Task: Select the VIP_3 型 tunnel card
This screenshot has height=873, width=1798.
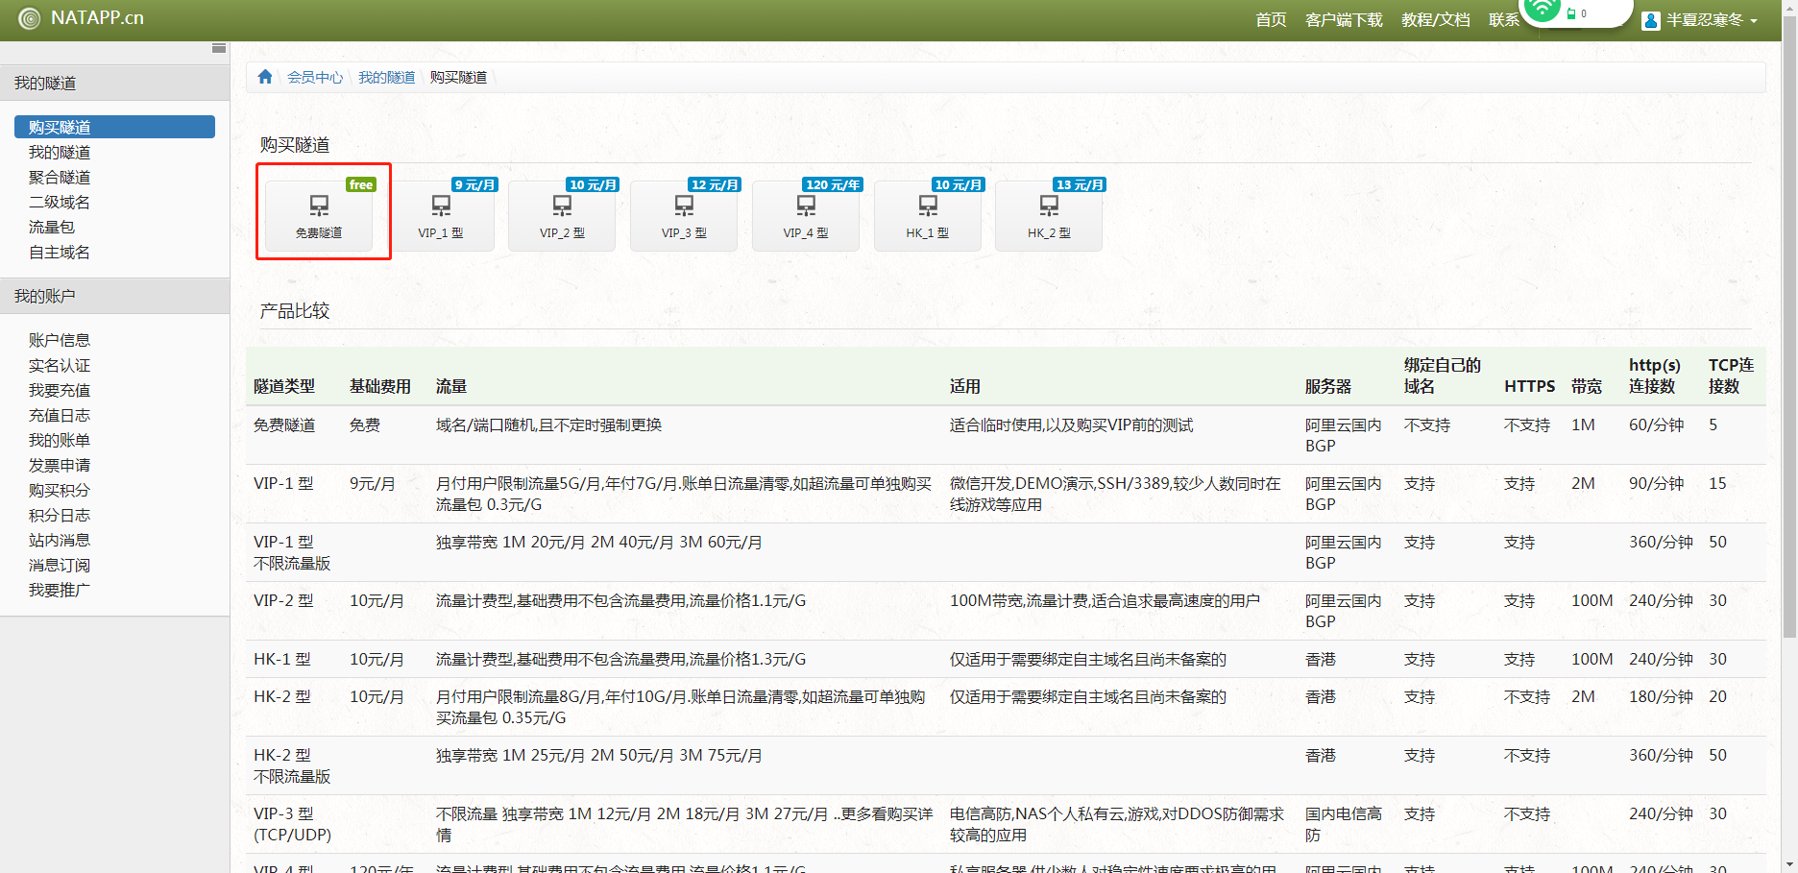Action: 684,216
